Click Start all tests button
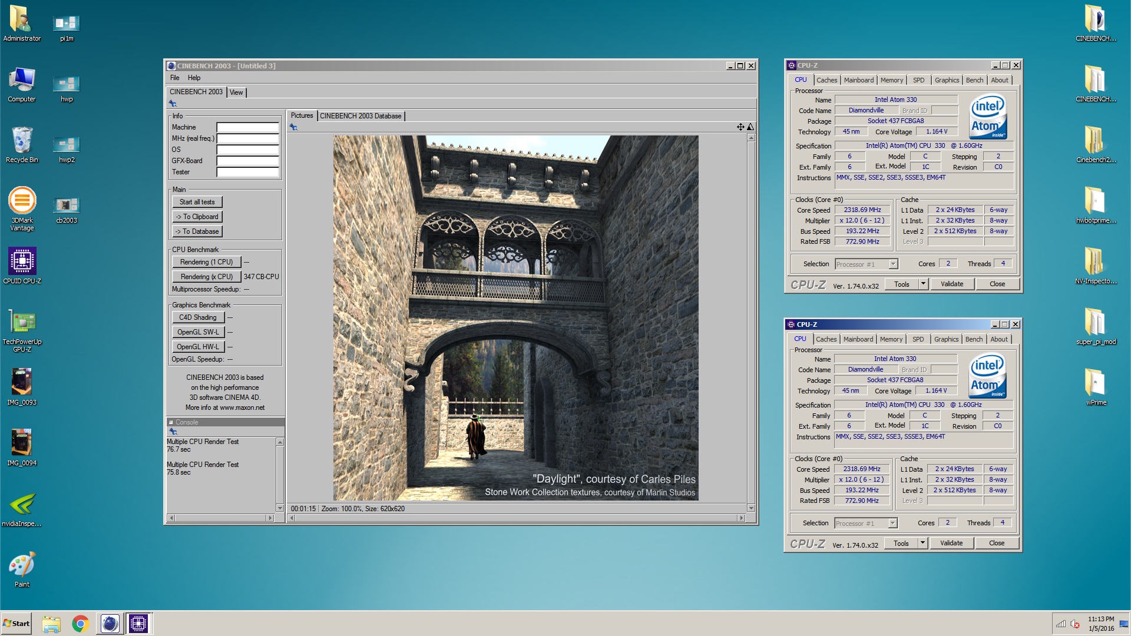 197,202
